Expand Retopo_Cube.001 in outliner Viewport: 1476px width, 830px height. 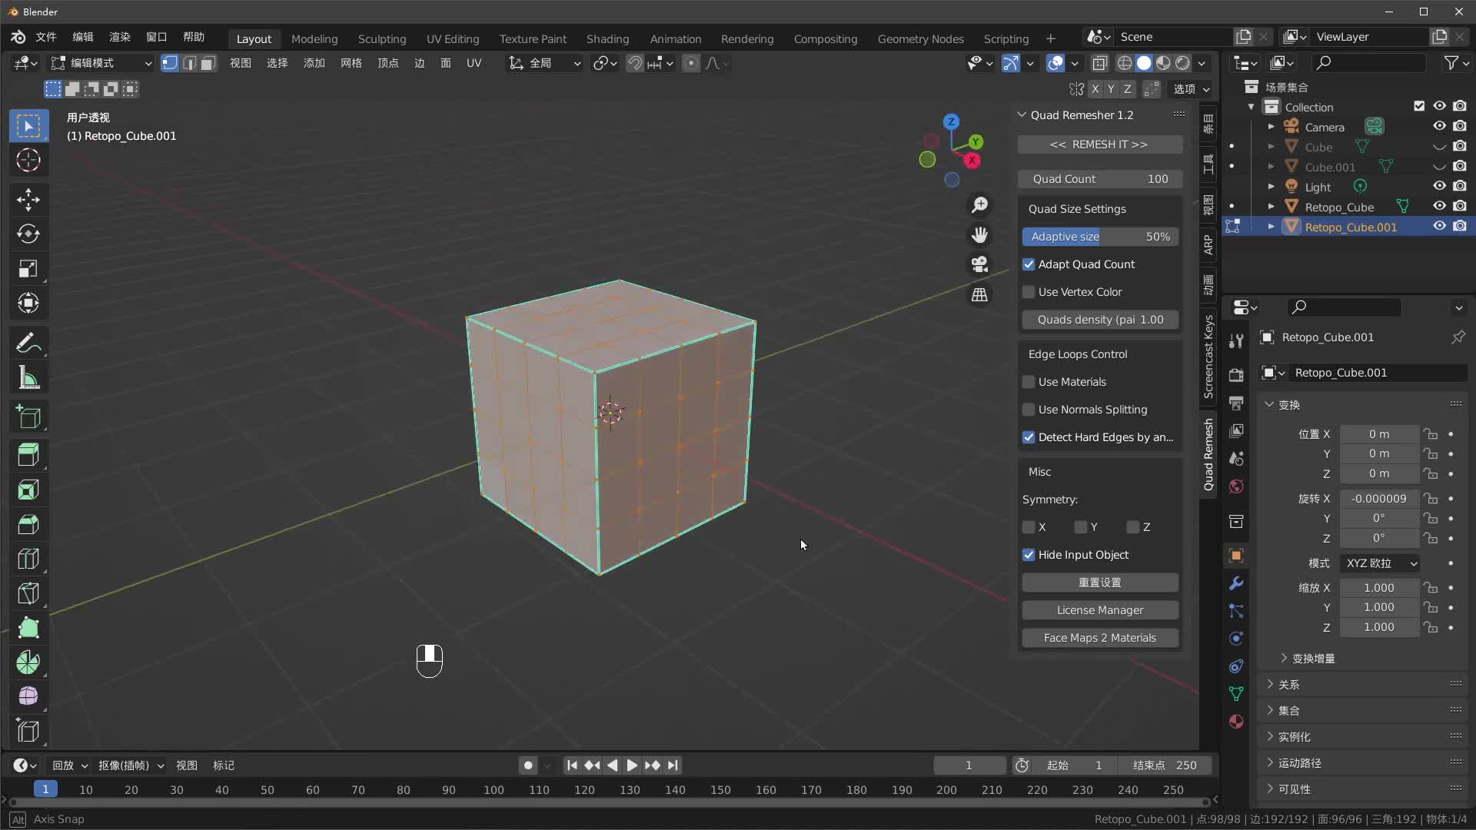(1271, 227)
